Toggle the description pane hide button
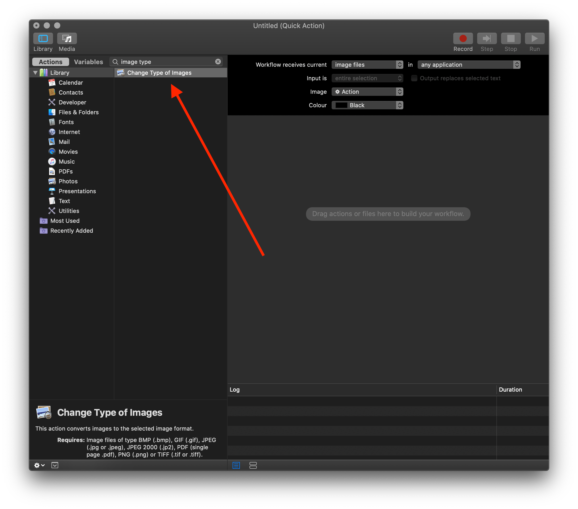 tap(55, 465)
